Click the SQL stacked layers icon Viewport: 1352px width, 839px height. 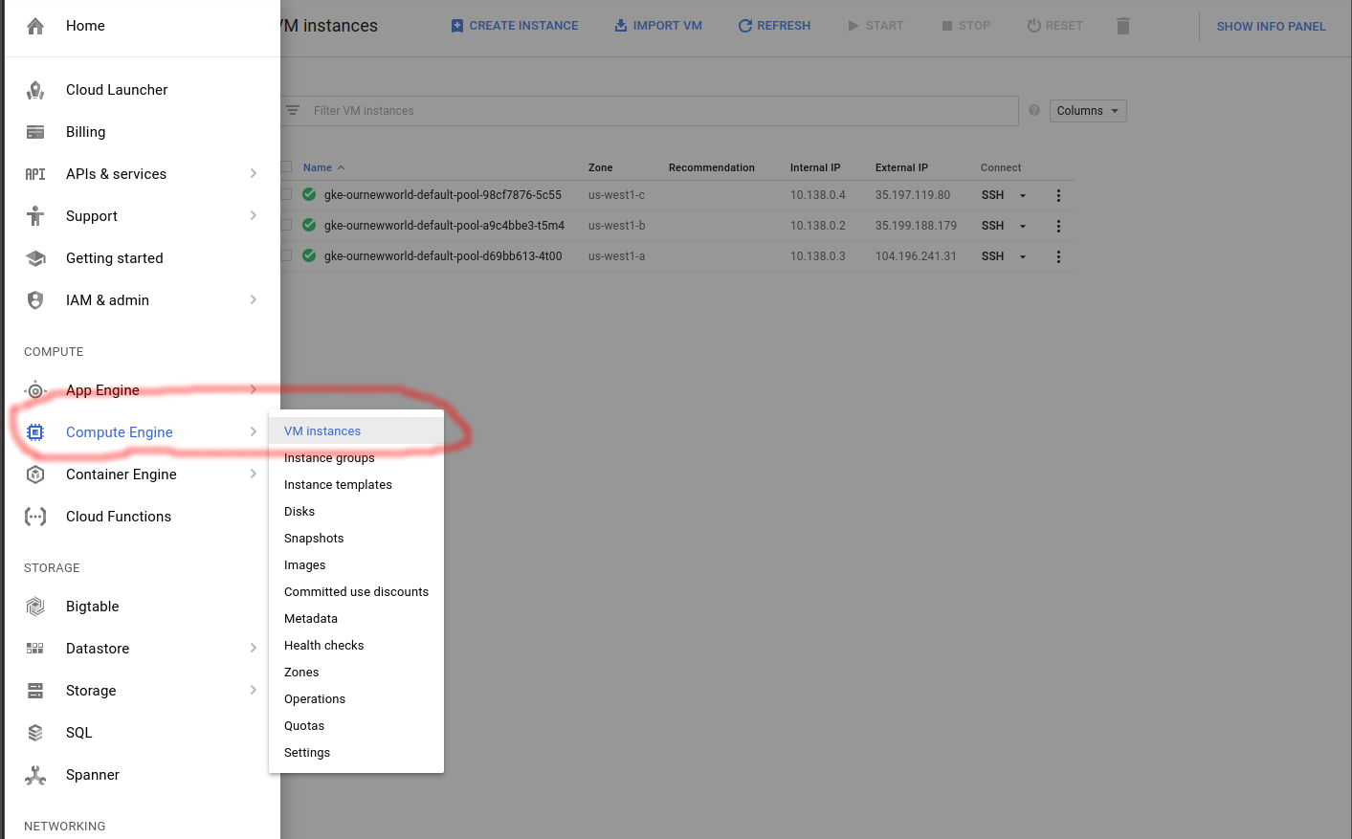point(35,733)
